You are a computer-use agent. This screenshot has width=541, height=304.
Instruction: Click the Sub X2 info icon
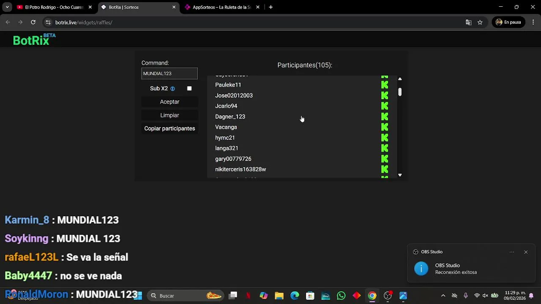[172, 89]
